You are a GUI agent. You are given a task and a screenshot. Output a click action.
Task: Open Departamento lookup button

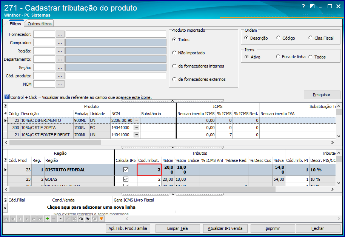tap(60, 59)
